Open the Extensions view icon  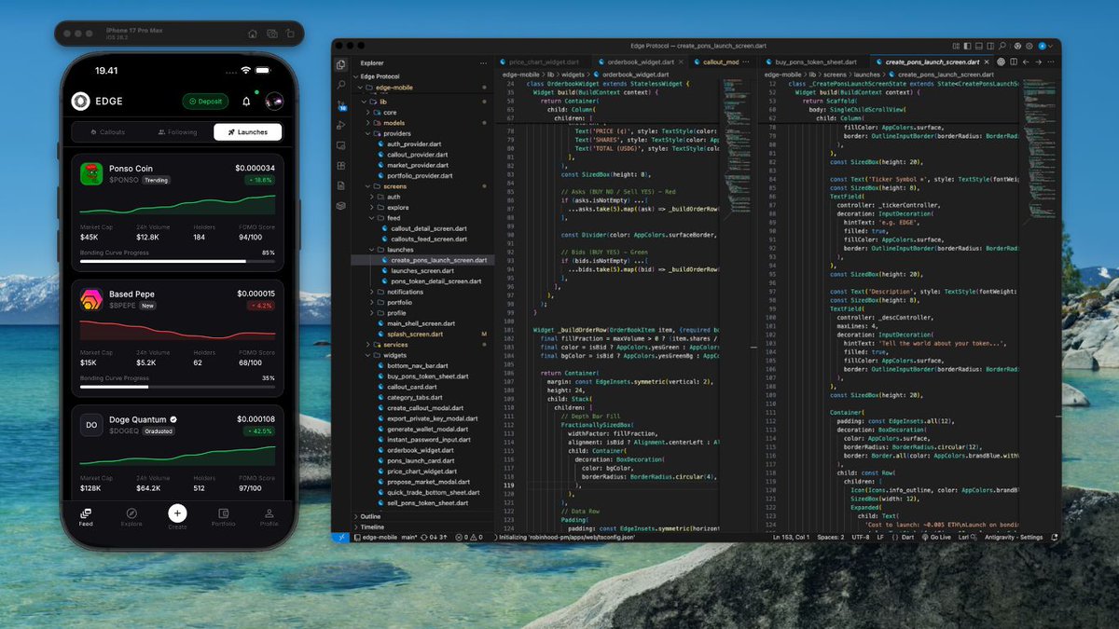(341, 168)
